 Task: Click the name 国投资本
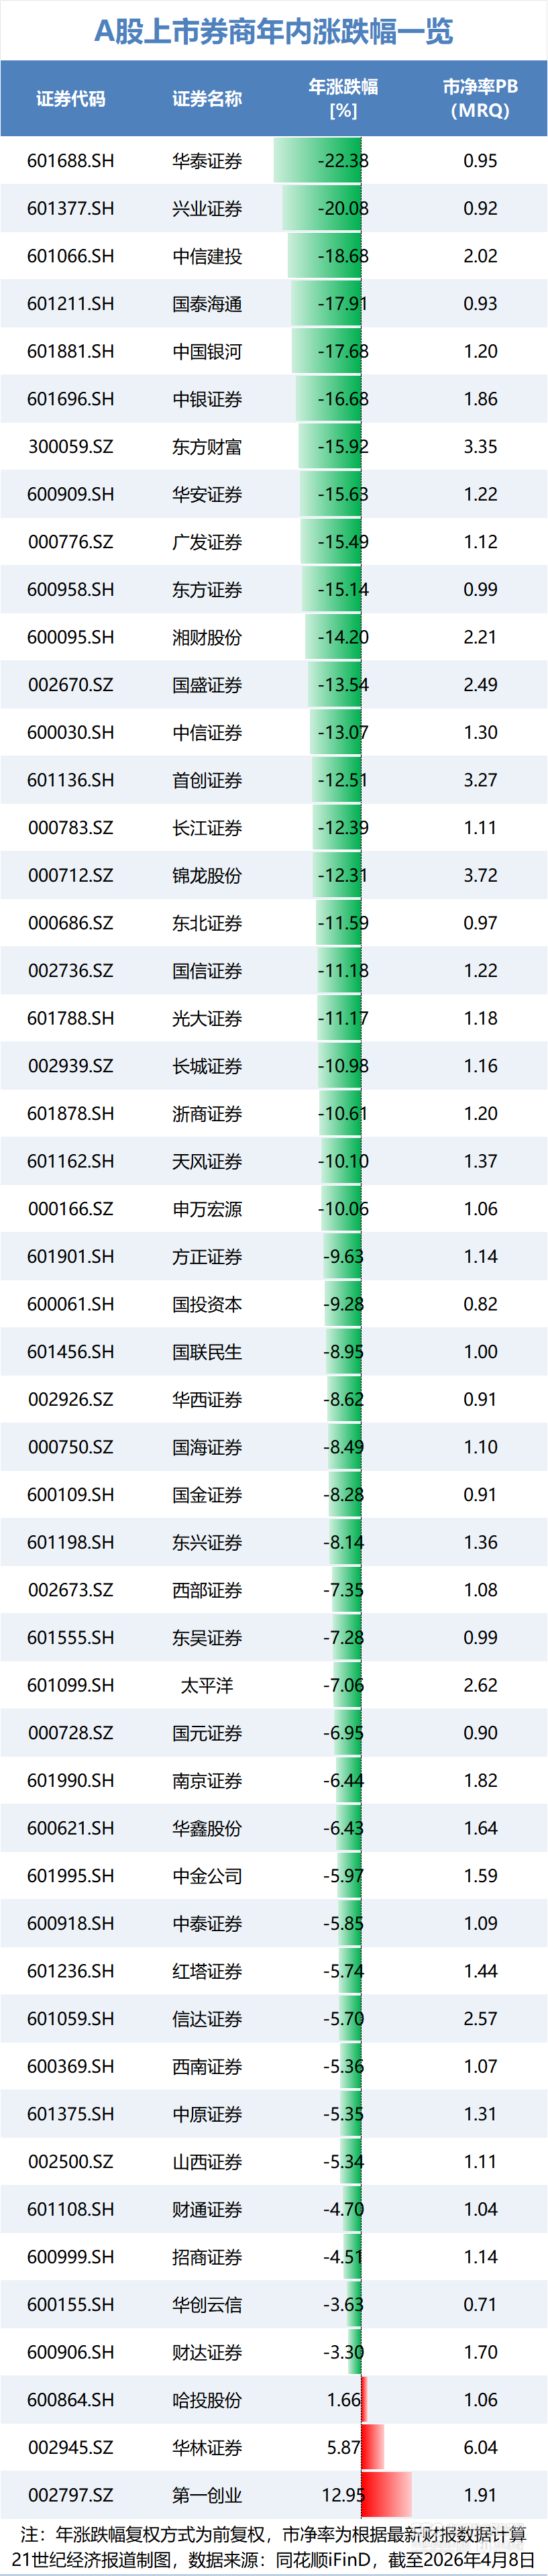[x=207, y=1304]
